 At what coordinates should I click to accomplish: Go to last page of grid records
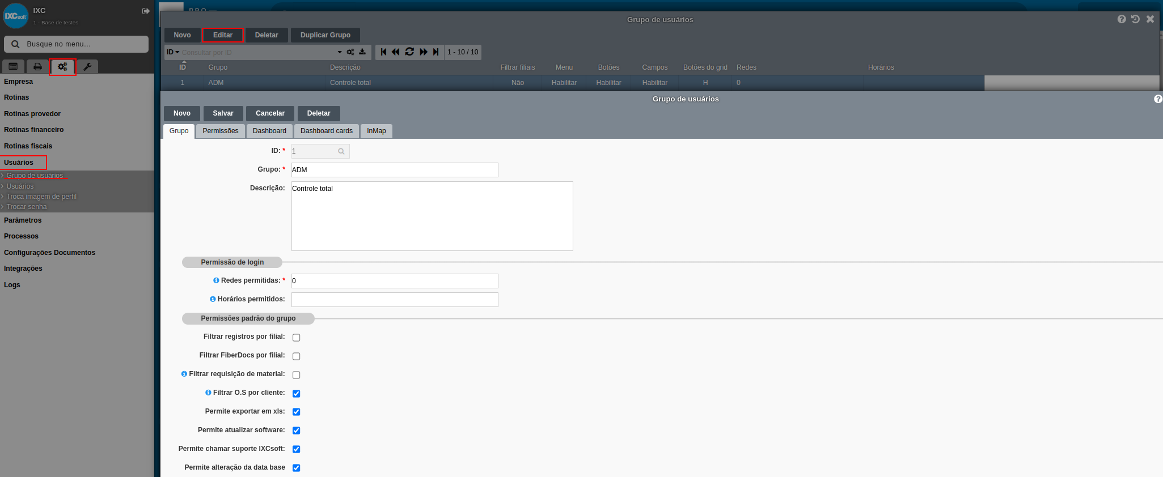(435, 52)
